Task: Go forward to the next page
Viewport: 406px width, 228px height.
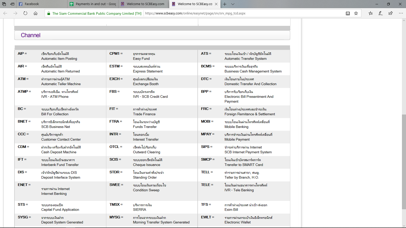Action: click(15, 13)
